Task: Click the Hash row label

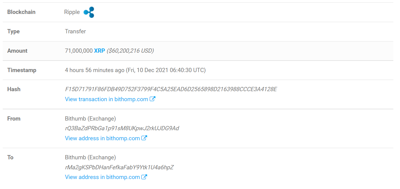Action: click(x=14, y=89)
